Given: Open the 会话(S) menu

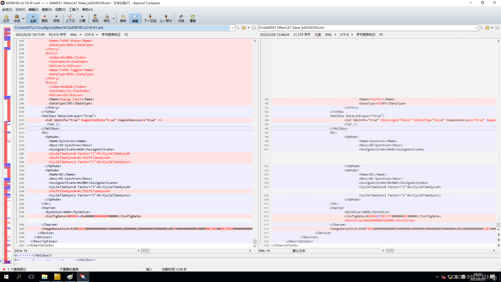Looking at the screenshot, I should pos(7,10).
